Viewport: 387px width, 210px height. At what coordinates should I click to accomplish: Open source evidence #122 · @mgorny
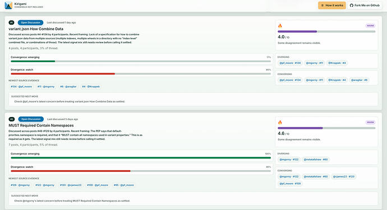(45, 185)
